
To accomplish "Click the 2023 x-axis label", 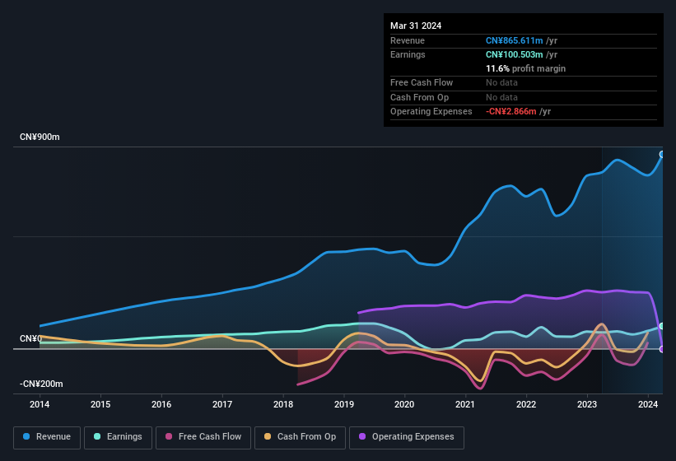I will pyautogui.click(x=587, y=404).
